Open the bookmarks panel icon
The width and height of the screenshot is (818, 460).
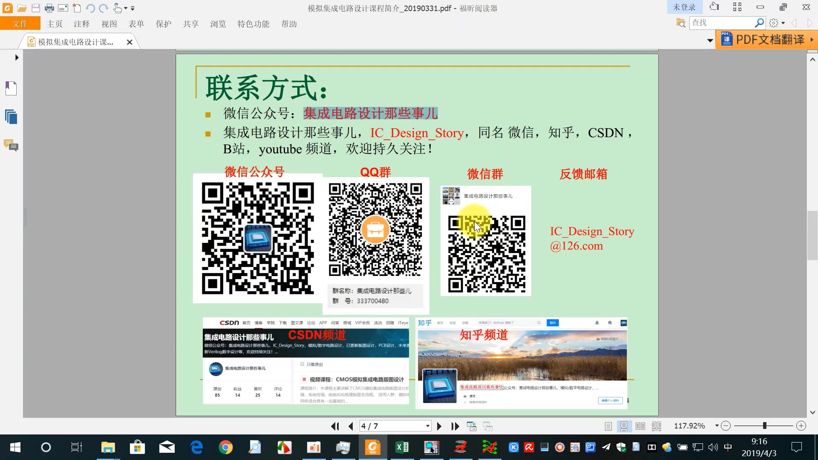(x=11, y=88)
